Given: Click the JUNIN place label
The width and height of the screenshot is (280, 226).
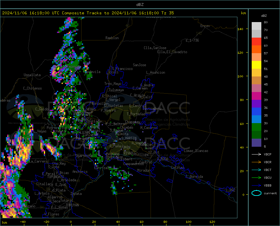Looking at the screenshot, I should click(126, 147).
